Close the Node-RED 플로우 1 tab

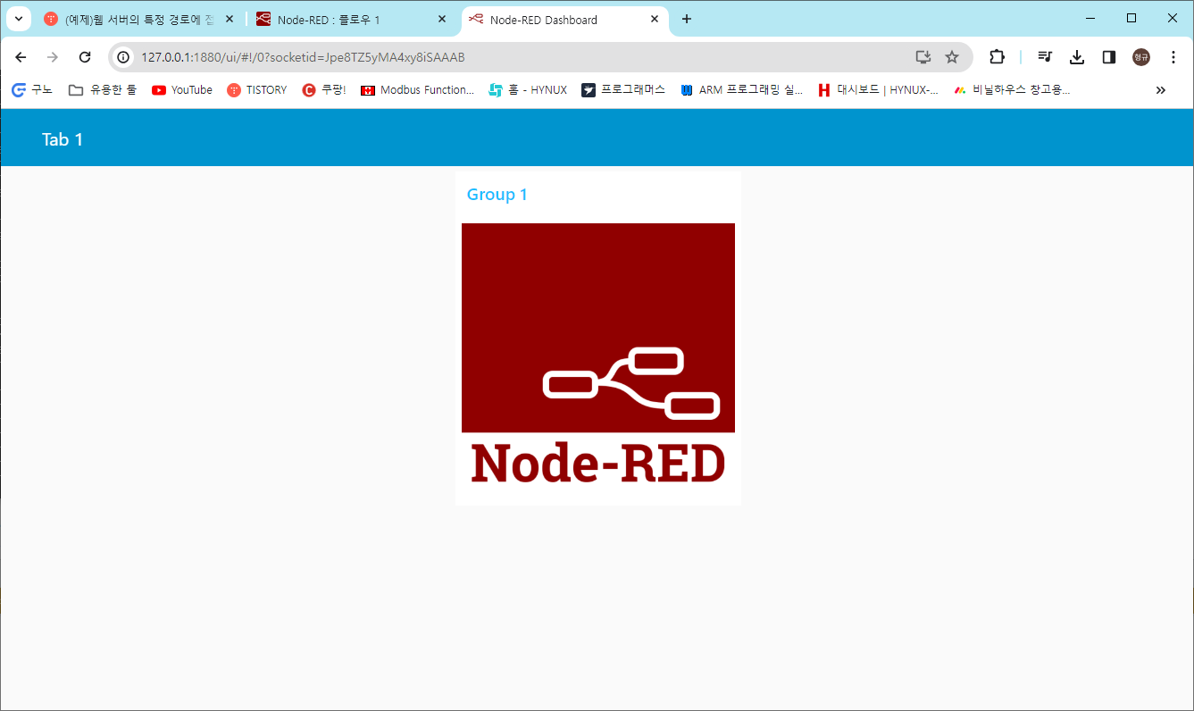pos(442,19)
